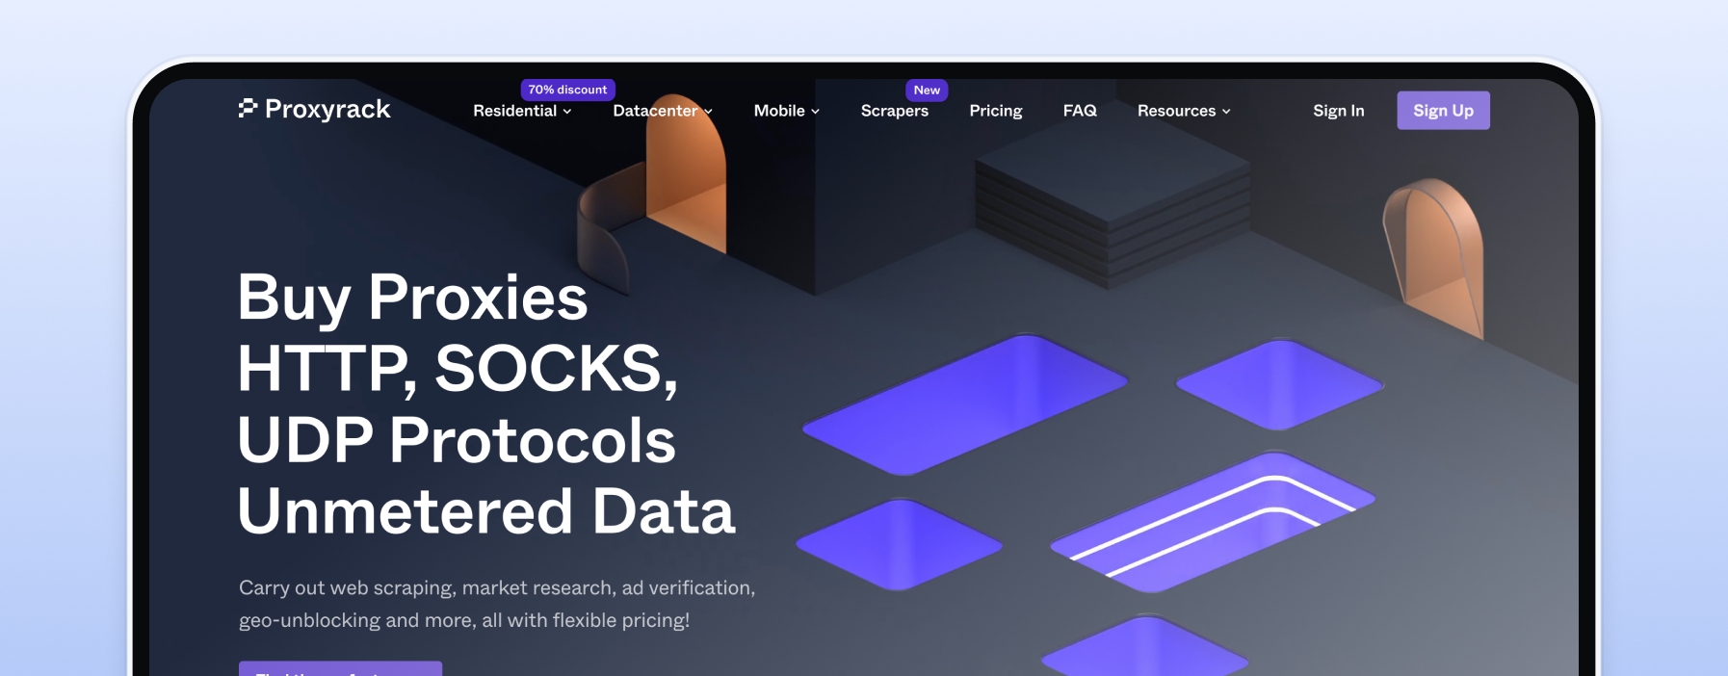Expand the Resources dropdown chevron
The image size is (1728, 676).
[x=1226, y=112]
